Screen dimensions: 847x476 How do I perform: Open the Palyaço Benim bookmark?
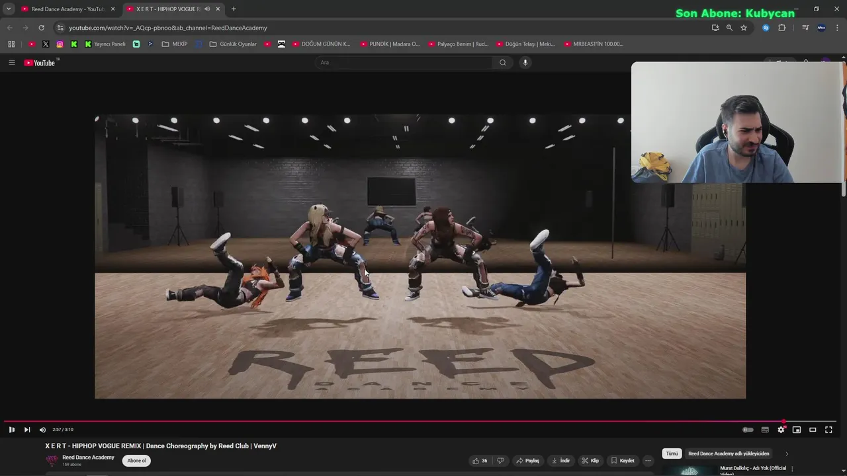pyautogui.click(x=458, y=44)
